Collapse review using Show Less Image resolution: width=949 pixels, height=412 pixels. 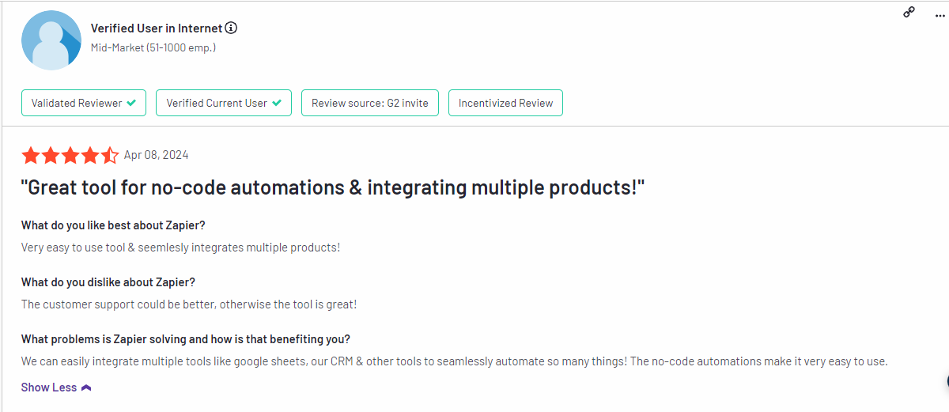tap(56, 387)
